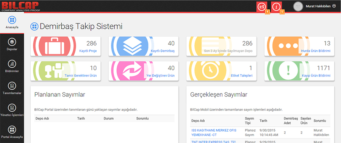Viewport: 341px width, 143px height.
Task: Click the blue layers icon on Kayıtlı Demirbaş card
Action: (x=133, y=46)
